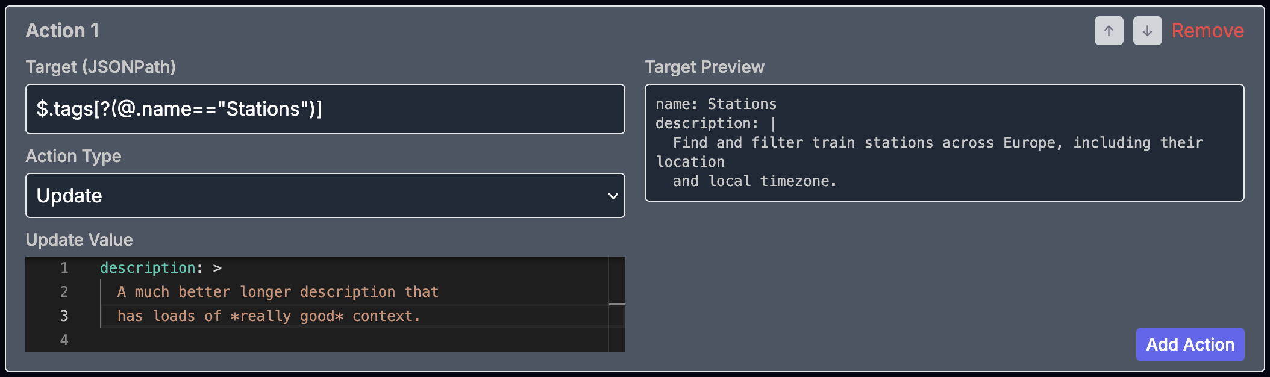Viewport: 1270px width, 377px height.
Task: Click the move action down arrow
Action: (1147, 31)
